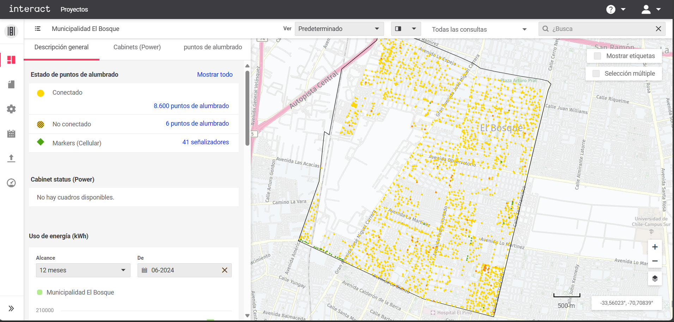Screen dimensions: 674x322
Task: Click the Mostrar todo link
Action: tap(215, 75)
